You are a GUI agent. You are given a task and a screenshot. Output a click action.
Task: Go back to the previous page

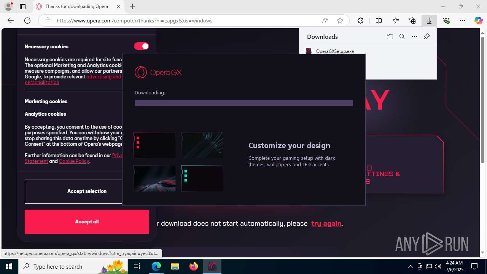11,21
